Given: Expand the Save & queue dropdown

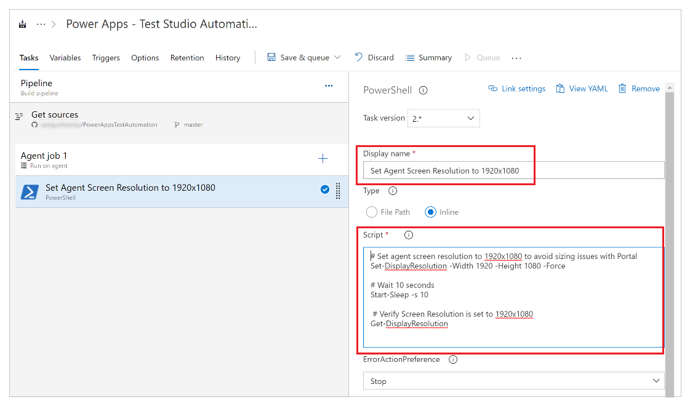Looking at the screenshot, I should click(x=337, y=58).
